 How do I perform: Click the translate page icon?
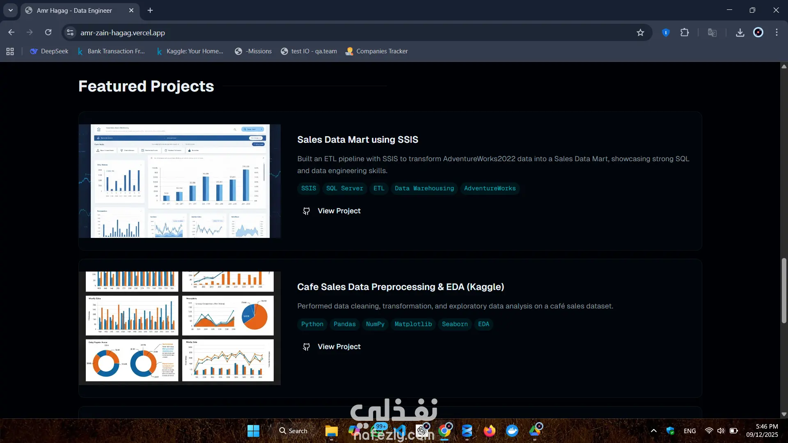point(712,32)
